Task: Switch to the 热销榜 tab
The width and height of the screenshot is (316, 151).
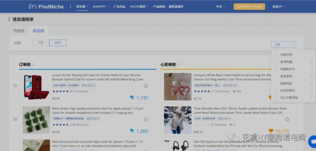Action: coord(19,31)
